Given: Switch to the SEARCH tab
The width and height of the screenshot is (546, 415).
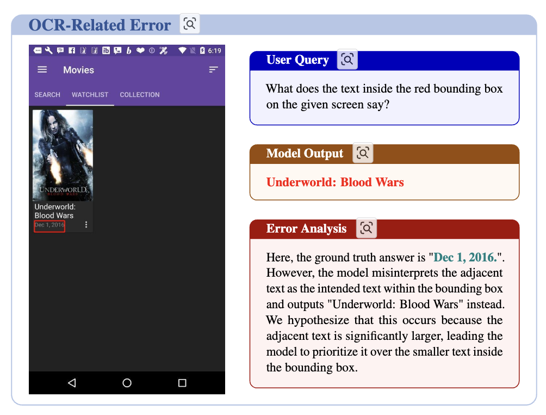Looking at the screenshot, I should tap(47, 95).
